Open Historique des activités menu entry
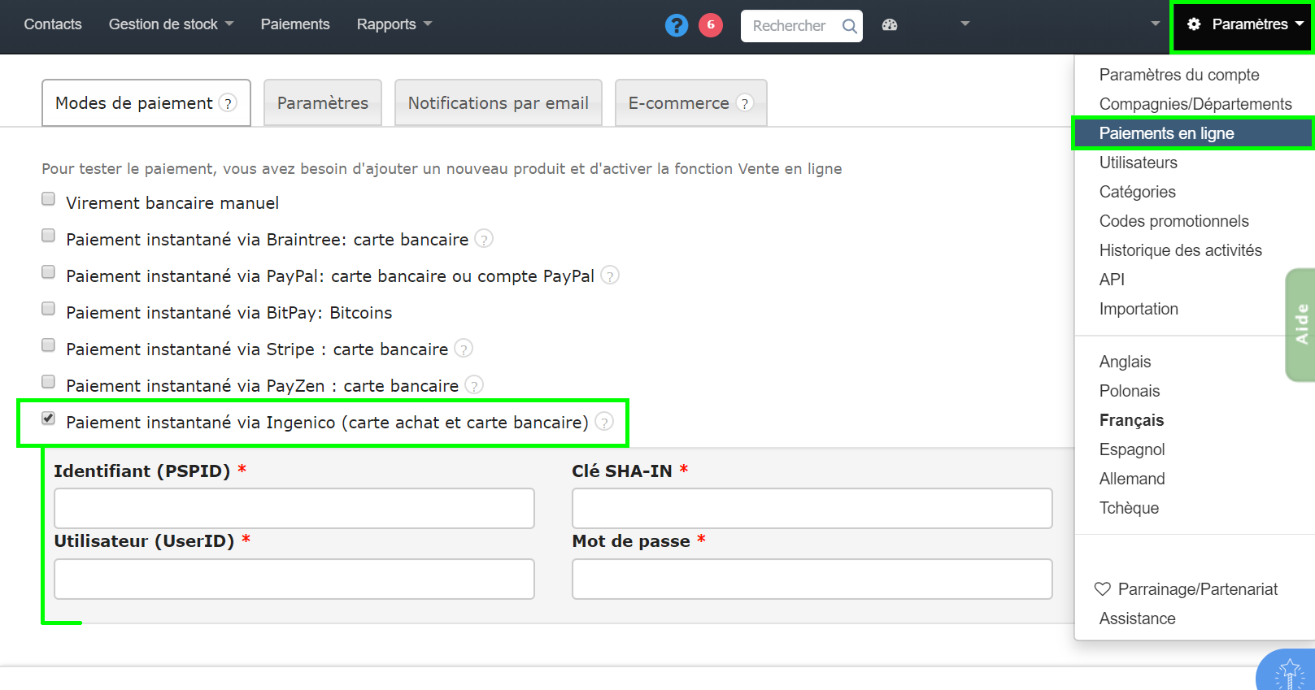The height and width of the screenshot is (690, 1315). 1181,250
